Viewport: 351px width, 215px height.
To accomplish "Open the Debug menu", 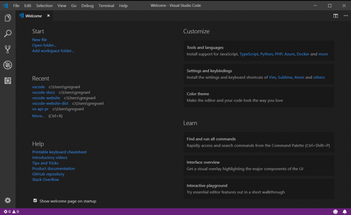I will click(x=87, y=5).
